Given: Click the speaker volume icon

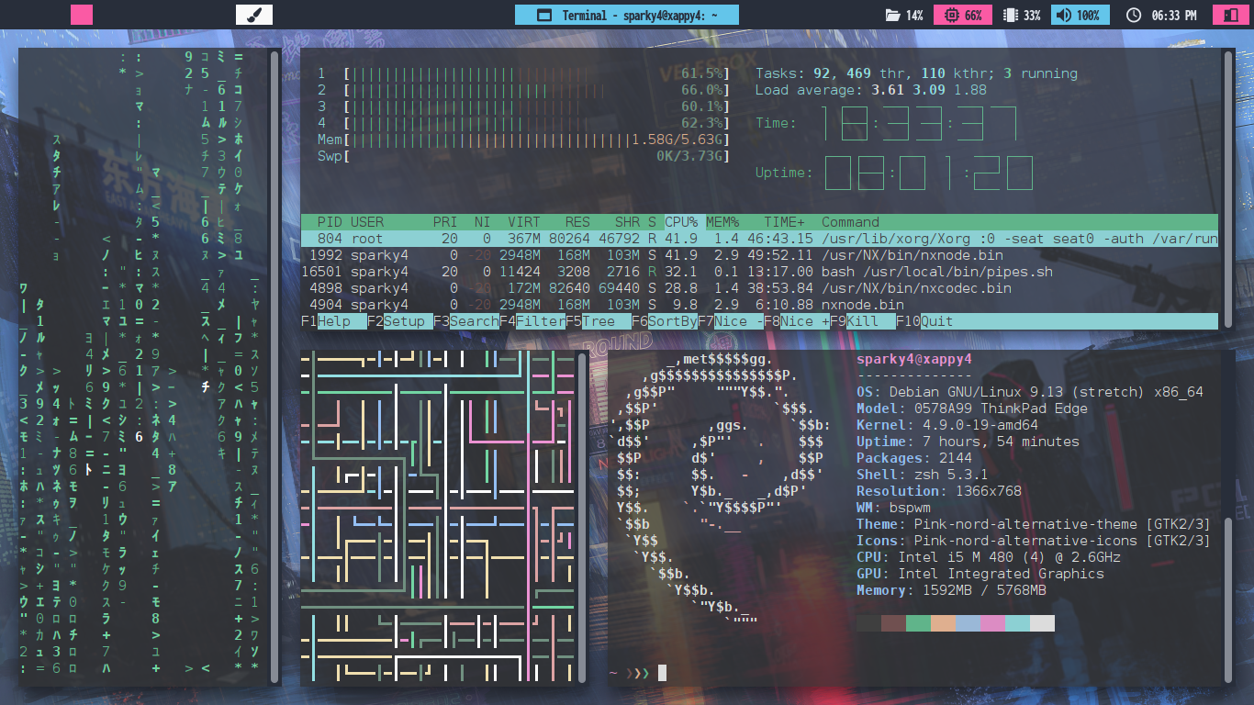Looking at the screenshot, I should 1063,15.
